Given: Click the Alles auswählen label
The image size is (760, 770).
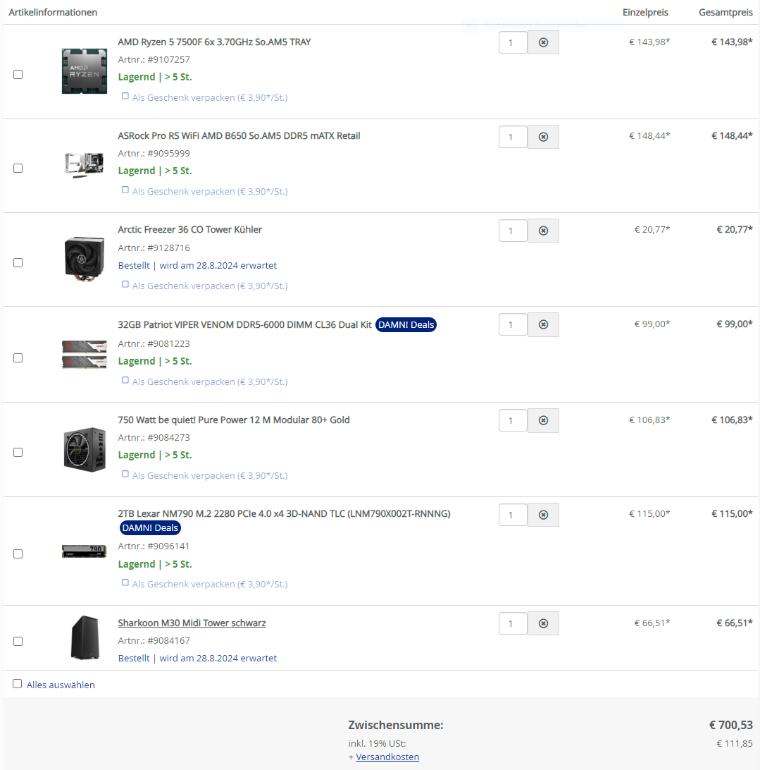Looking at the screenshot, I should point(61,685).
